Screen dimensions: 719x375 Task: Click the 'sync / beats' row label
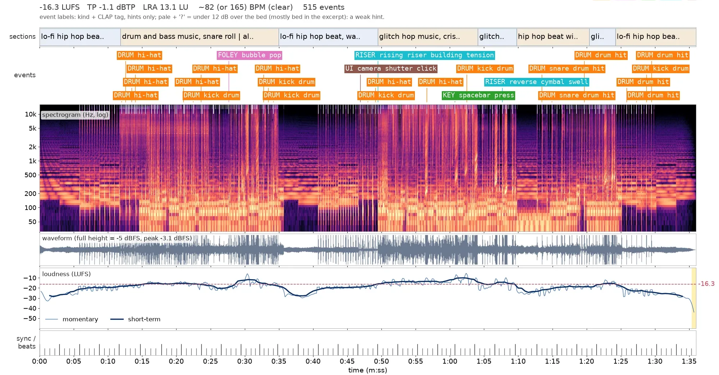click(26, 343)
